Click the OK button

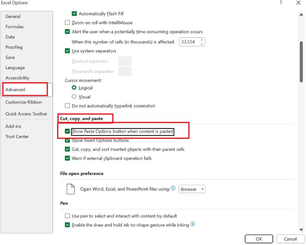point(259,238)
